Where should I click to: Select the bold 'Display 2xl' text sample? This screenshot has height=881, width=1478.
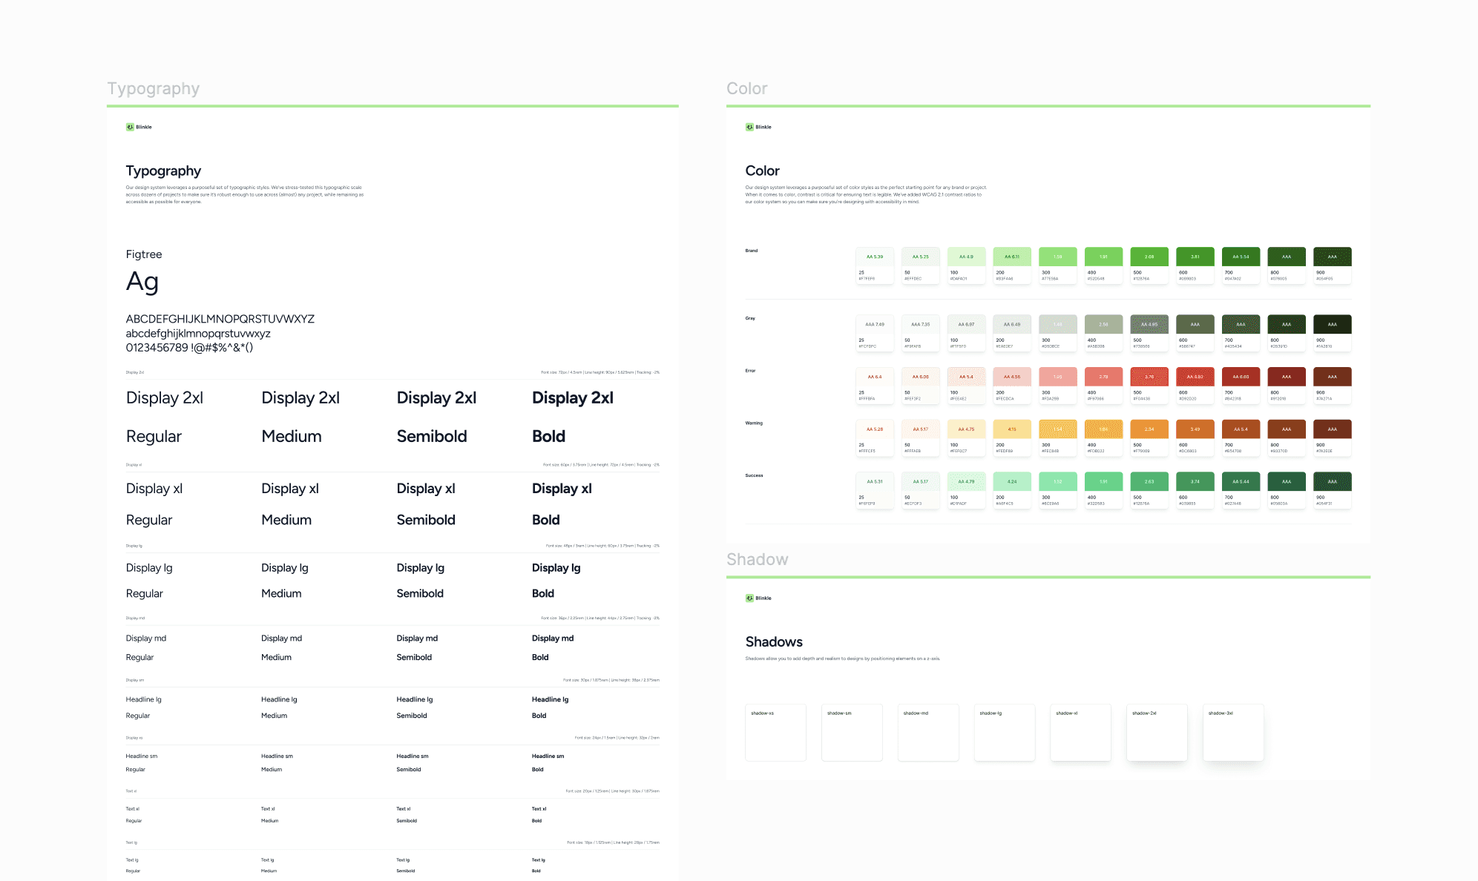point(572,398)
